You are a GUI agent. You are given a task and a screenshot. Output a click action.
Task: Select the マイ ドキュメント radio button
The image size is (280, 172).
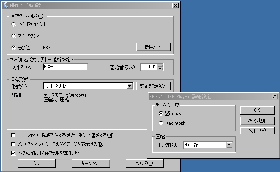pos(14,24)
